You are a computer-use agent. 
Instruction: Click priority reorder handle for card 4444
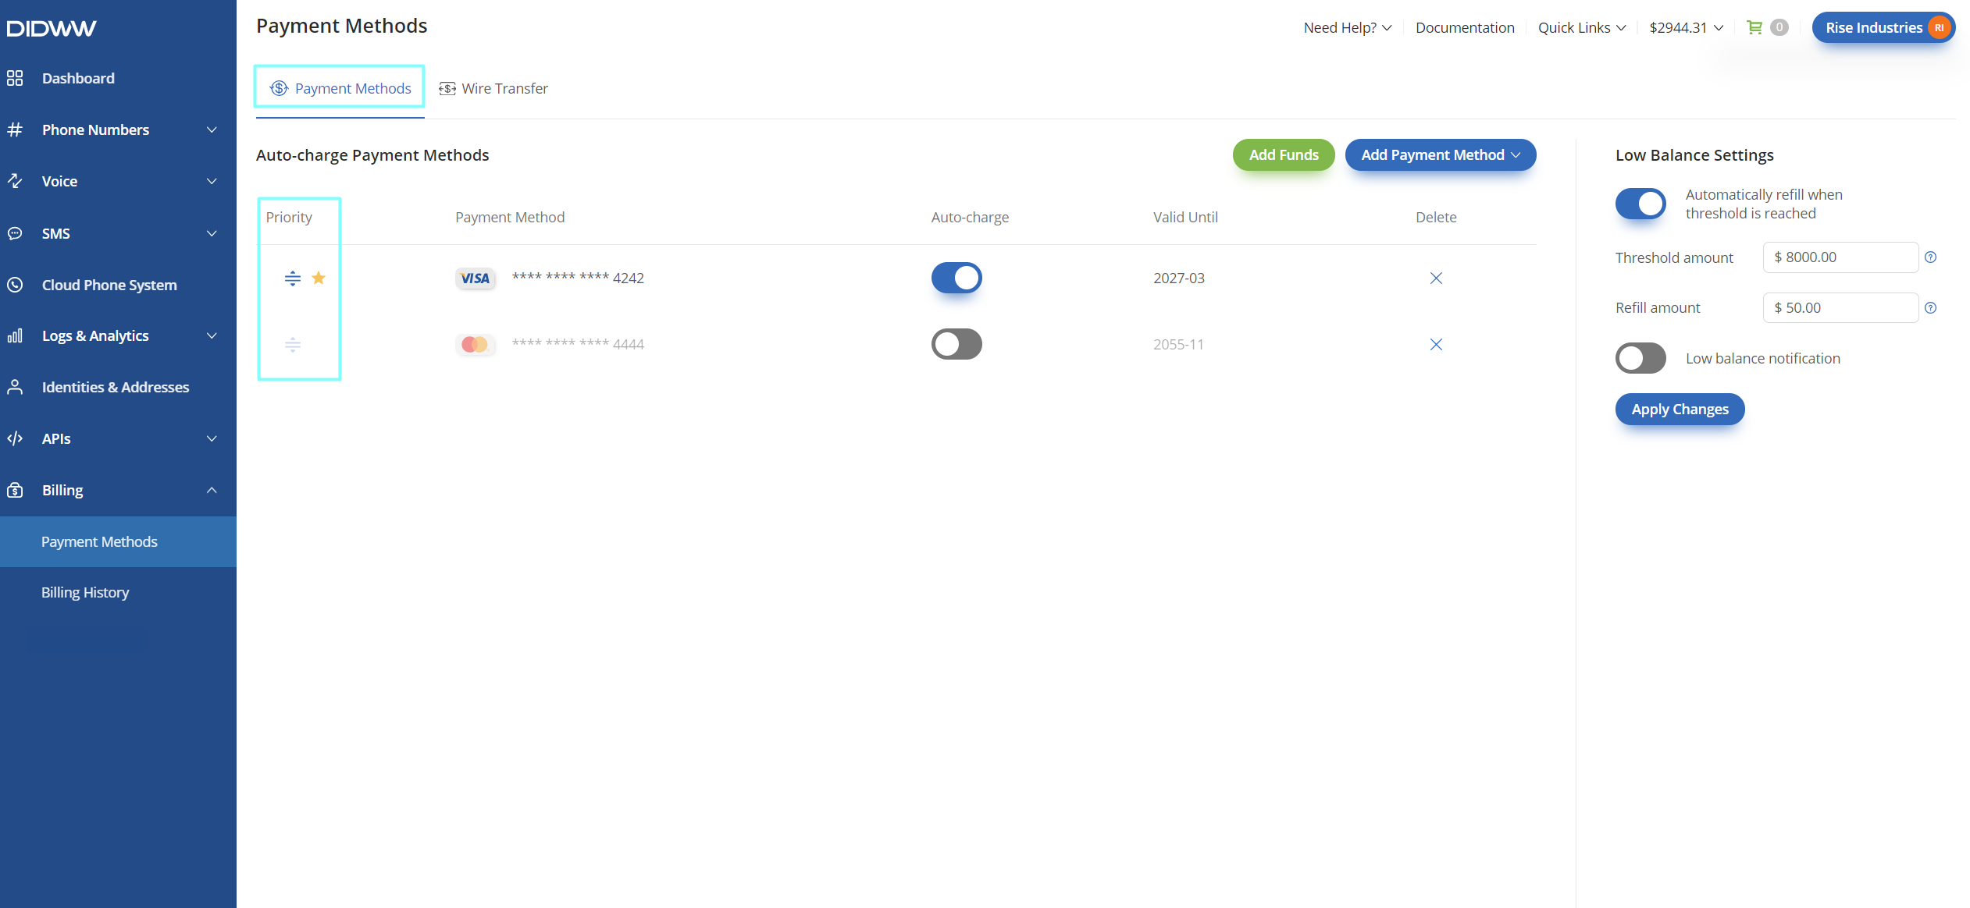pos(293,344)
